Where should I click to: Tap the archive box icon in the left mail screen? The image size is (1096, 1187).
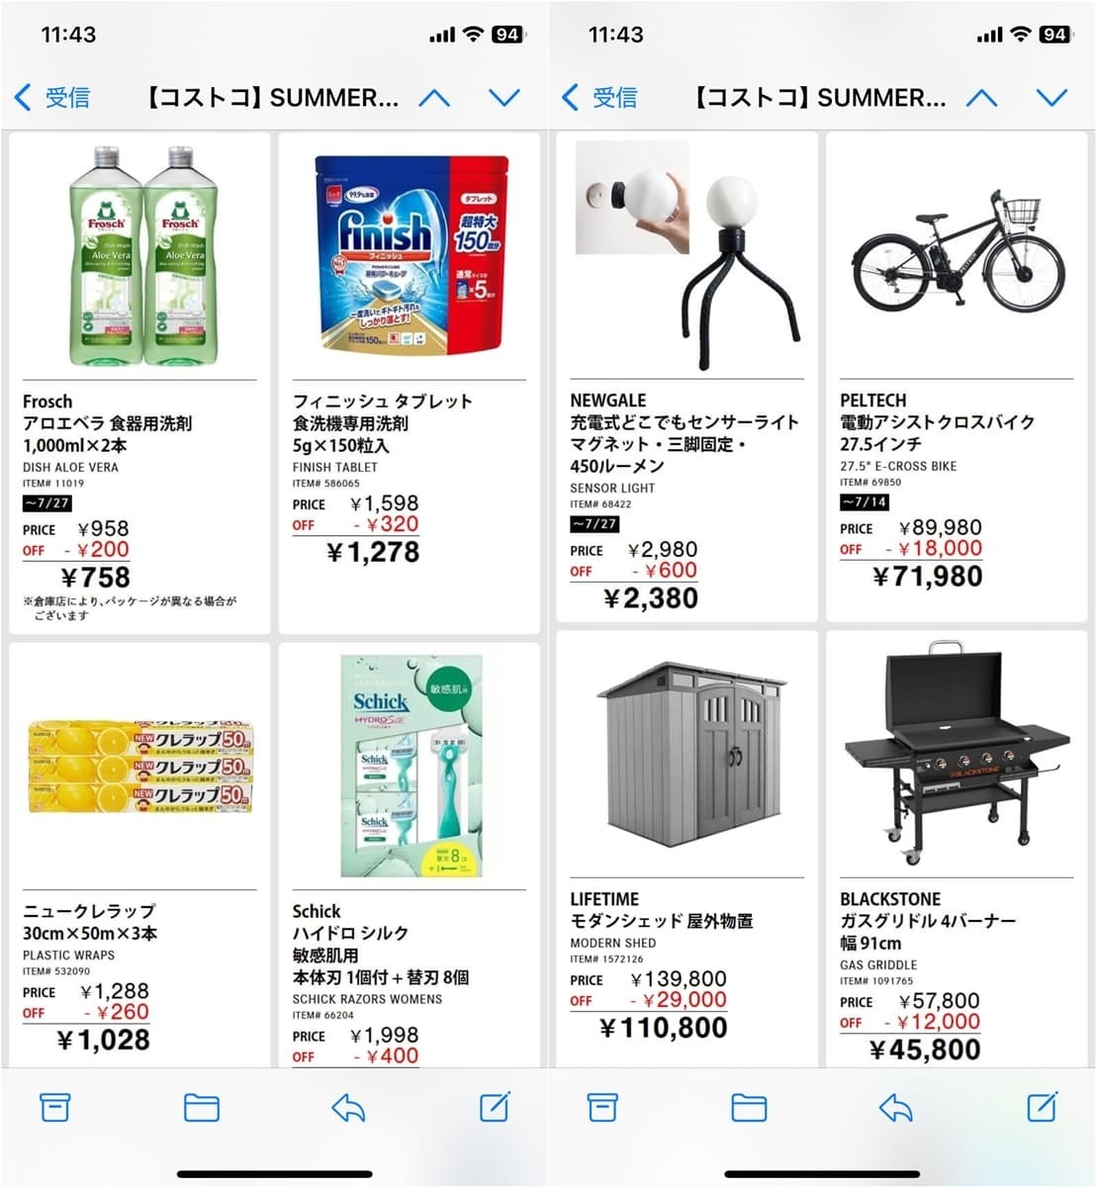coord(54,1107)
